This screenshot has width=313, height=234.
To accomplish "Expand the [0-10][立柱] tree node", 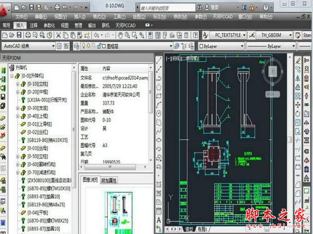I will tap(18, 84).
